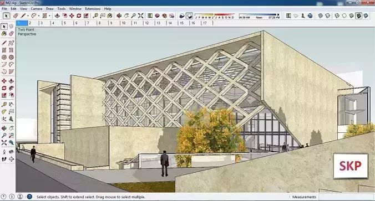The image size is (375, 201).
Task: Click the Measurements input box
Action: pos(346,197)
